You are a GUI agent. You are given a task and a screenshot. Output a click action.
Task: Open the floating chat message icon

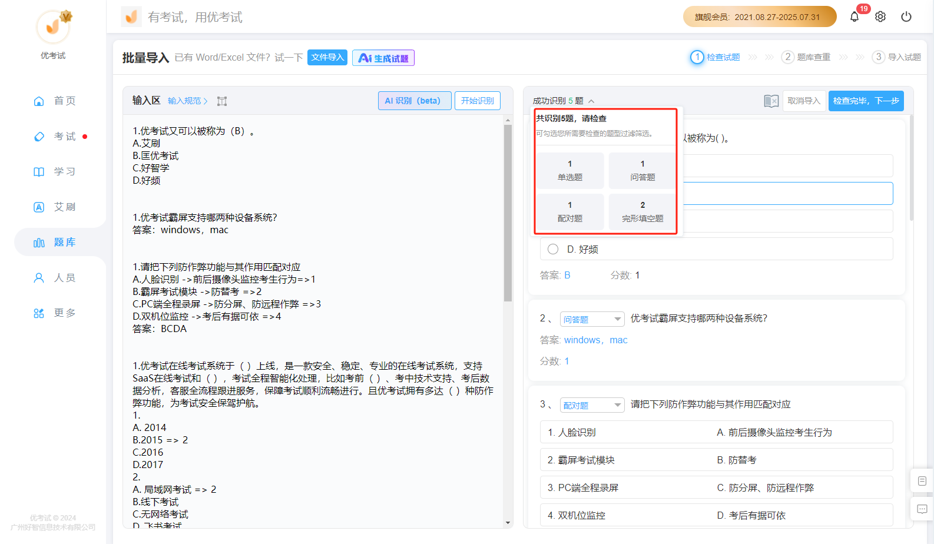tap(922, 509)
